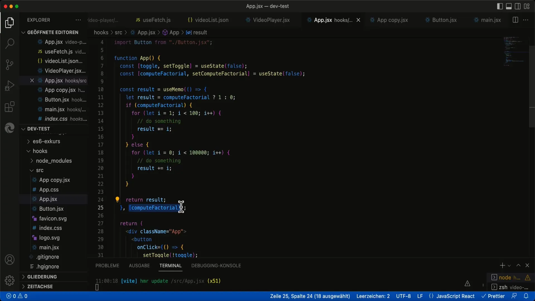Click the Prettier status bar item

493,296
